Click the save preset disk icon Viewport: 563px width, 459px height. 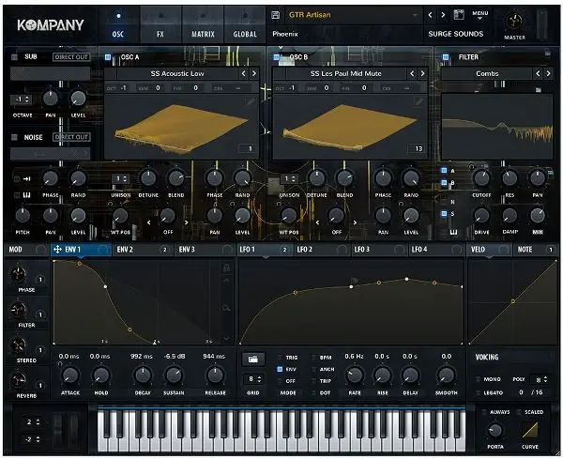[459, 15]
